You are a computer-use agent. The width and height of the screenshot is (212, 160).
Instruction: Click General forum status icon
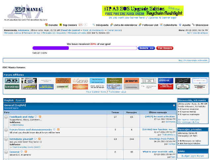[x=6, y=152]
